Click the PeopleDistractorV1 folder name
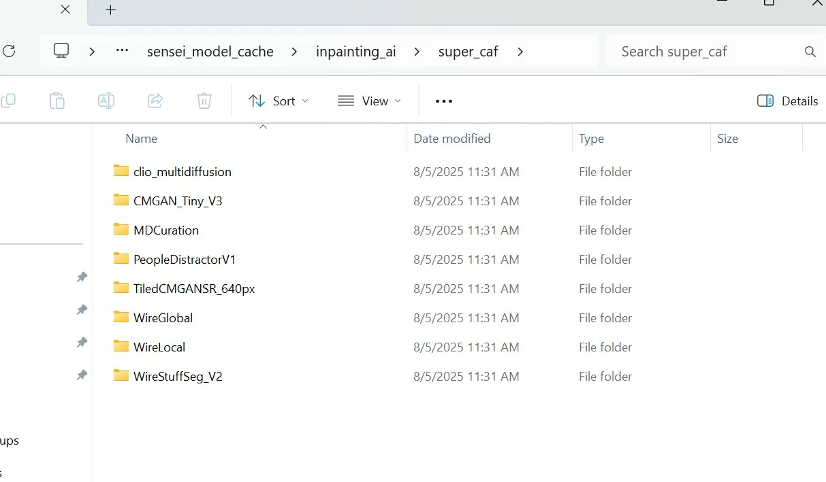826x482 pixels. (185, 260)
